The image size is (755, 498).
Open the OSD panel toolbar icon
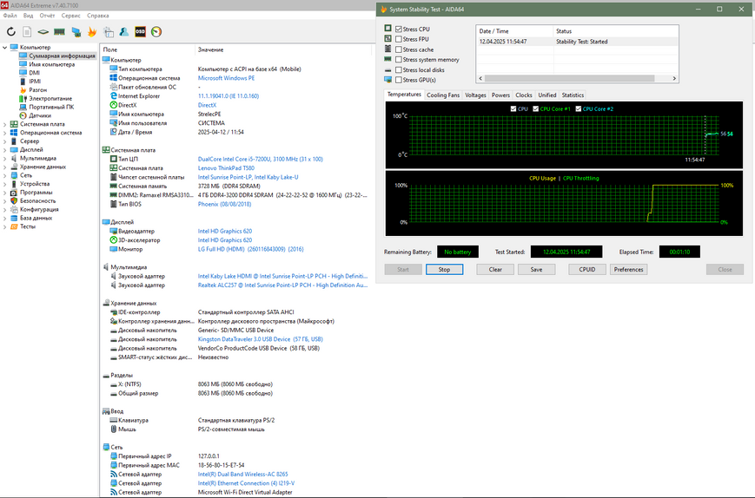(140, 32)
